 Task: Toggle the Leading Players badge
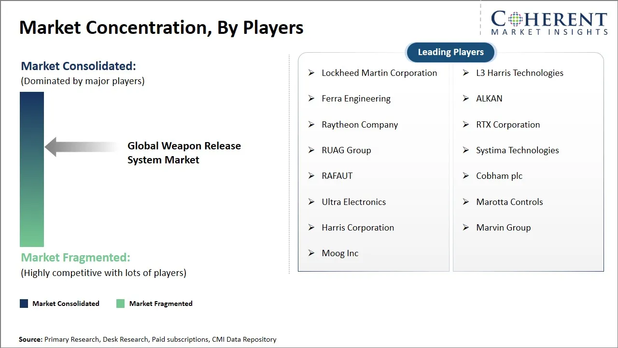point(450,52)
